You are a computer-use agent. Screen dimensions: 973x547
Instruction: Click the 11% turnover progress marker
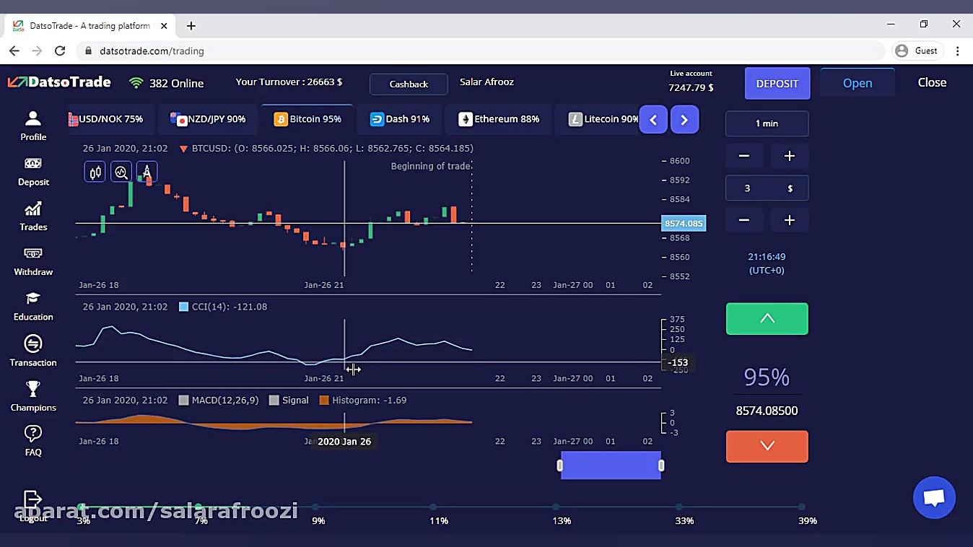[x=432, y=507]
